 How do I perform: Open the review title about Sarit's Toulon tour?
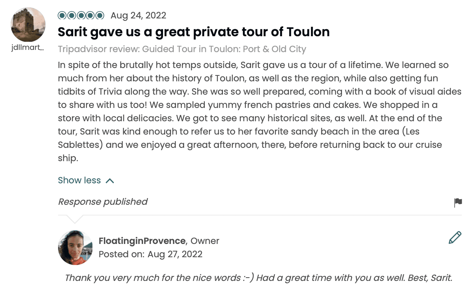click(x=194, y=32)
